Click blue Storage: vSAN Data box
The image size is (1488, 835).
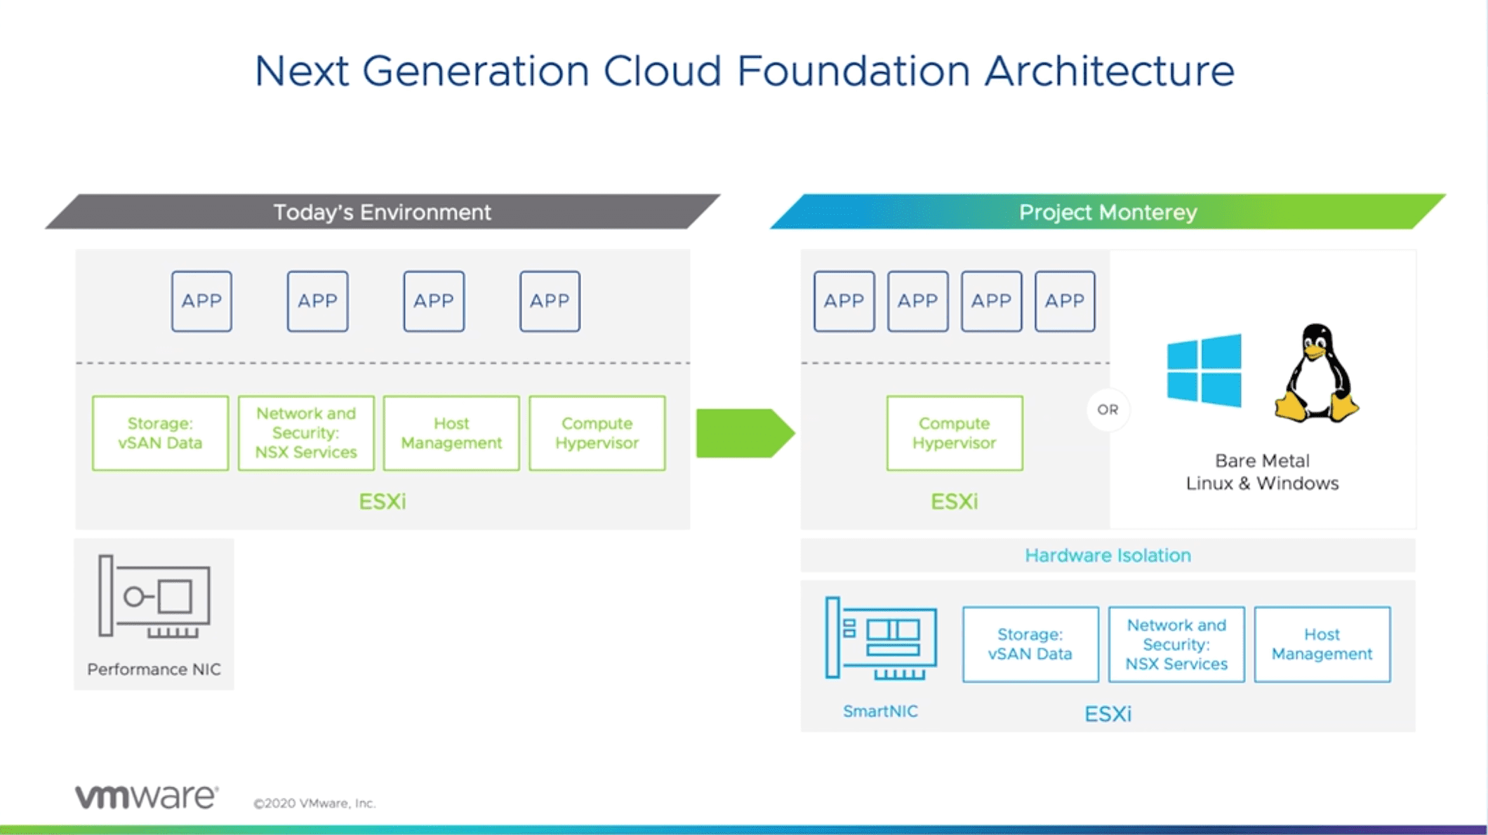(x=1030, y=644)
